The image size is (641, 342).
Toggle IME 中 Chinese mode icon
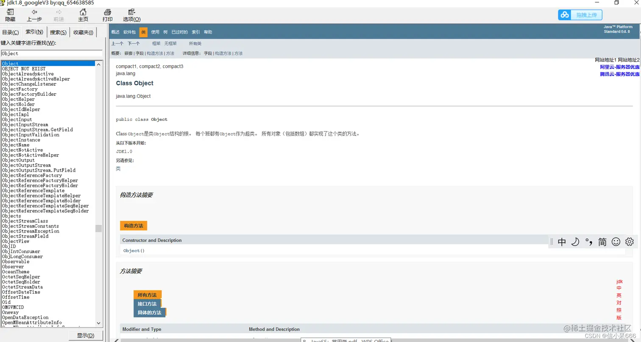click(562, 242)
